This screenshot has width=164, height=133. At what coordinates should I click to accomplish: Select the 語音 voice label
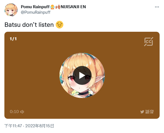coord(149,112)
